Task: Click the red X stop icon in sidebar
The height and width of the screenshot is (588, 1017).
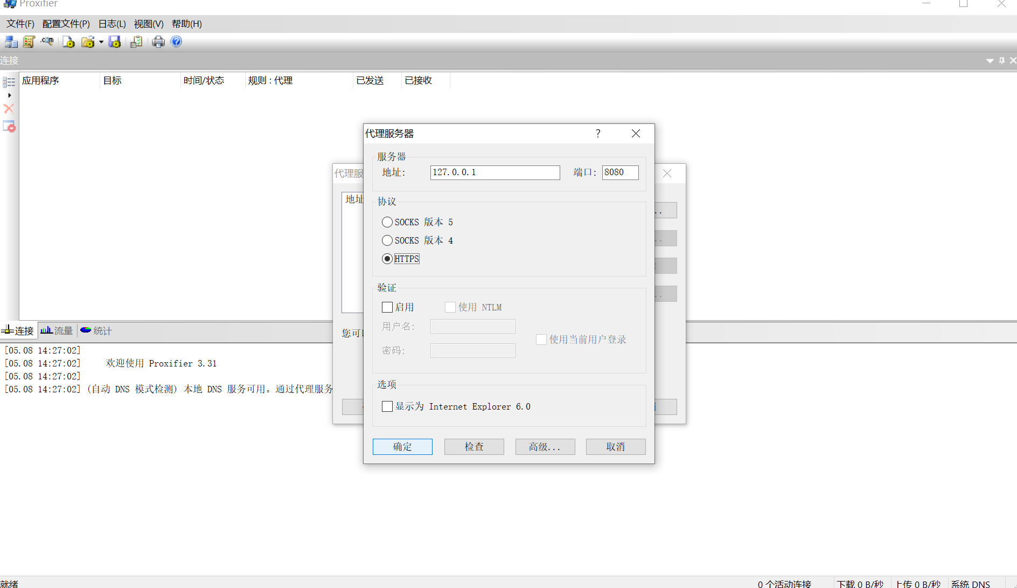Action: pos(9,108)
